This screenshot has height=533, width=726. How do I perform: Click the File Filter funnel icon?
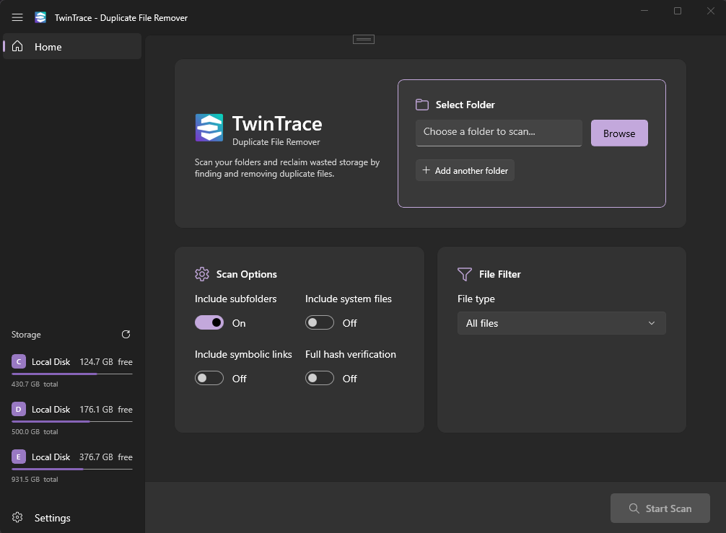[x=465, y=274]
